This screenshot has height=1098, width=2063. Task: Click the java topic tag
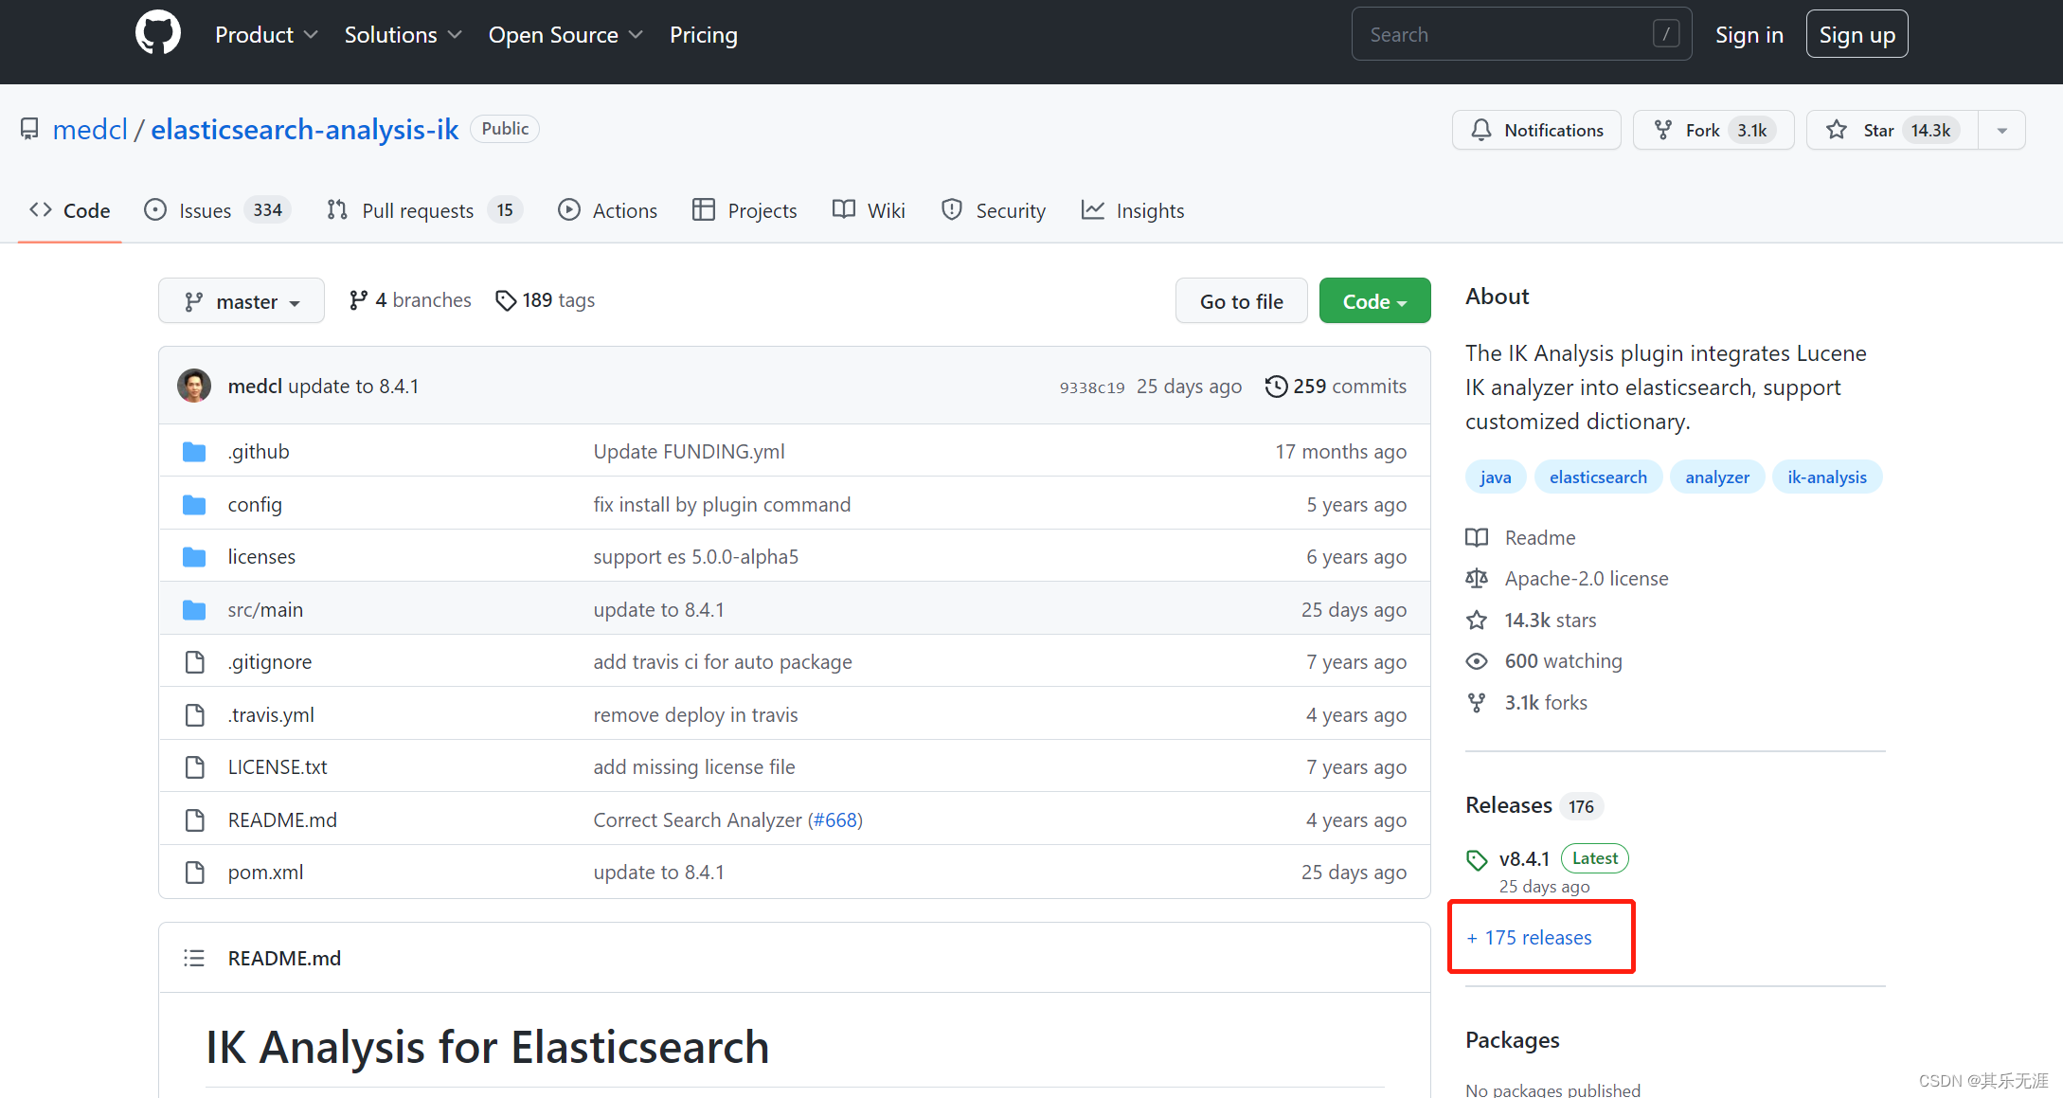1496,477
